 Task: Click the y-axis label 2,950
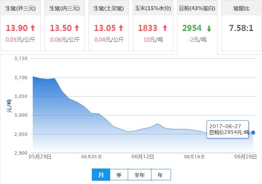pyautogui.click(x=21, y=134)
